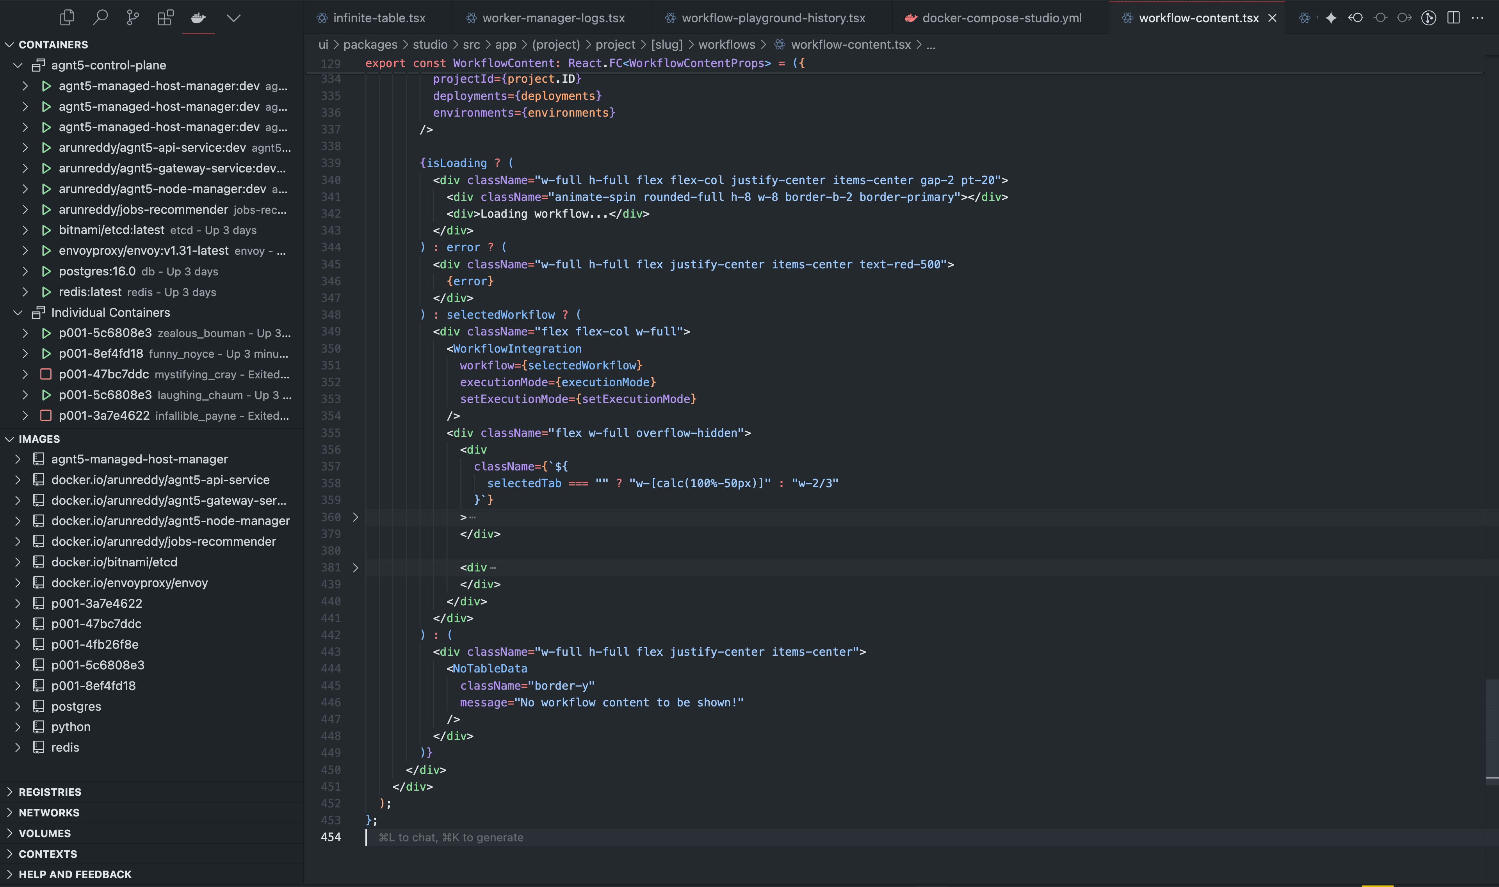This screenshot has width=1499, height=887.
Task: Click the middle circle change icon
Action: [1381, 18]
